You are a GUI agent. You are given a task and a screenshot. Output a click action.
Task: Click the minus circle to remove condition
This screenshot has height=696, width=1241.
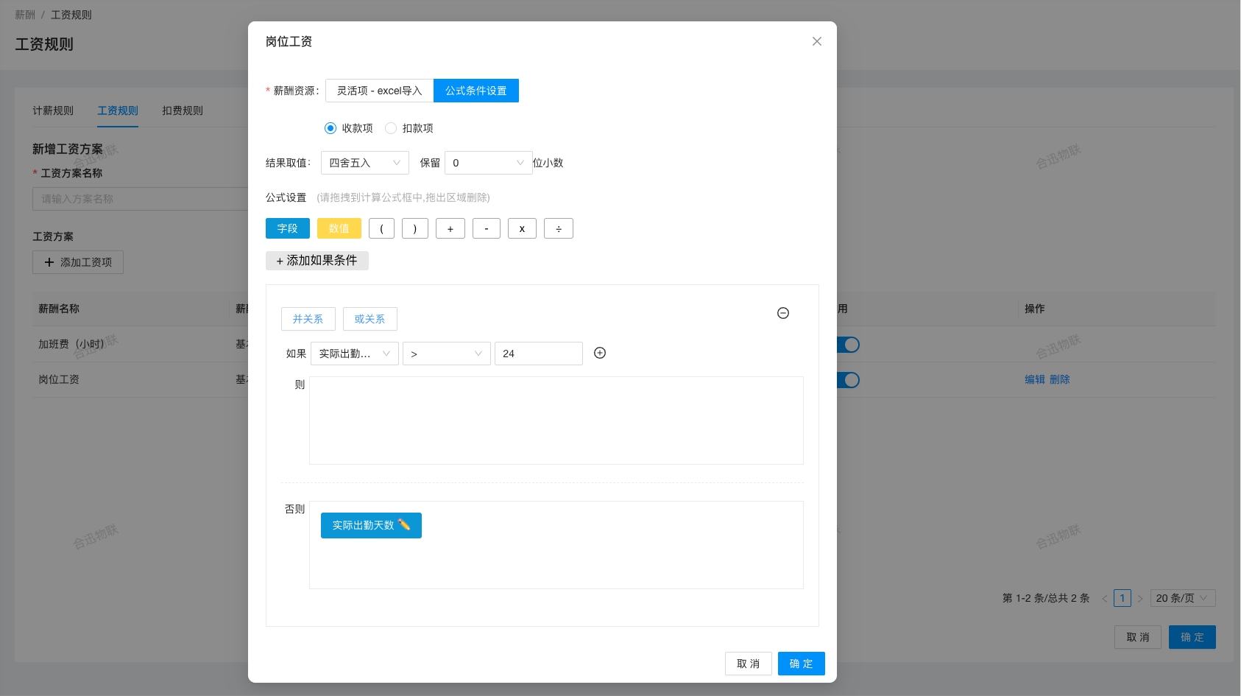pyautogui.click(x=783, y=313)
